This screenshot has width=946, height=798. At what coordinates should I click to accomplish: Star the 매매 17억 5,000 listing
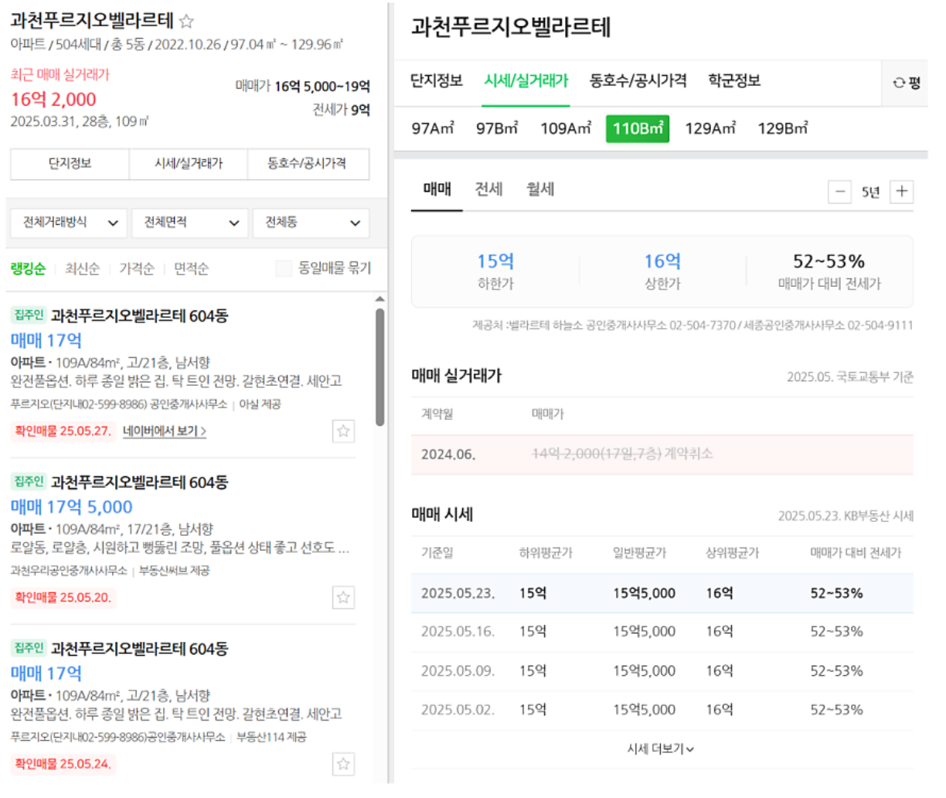pos(343,597)
